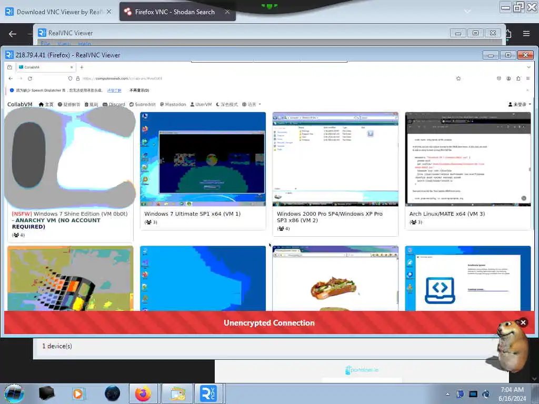This screenshot has width=539, height=404.
Task: Click the 218.79.4.41 RealVNC Viewer title bar
Action: coord(241,55)
